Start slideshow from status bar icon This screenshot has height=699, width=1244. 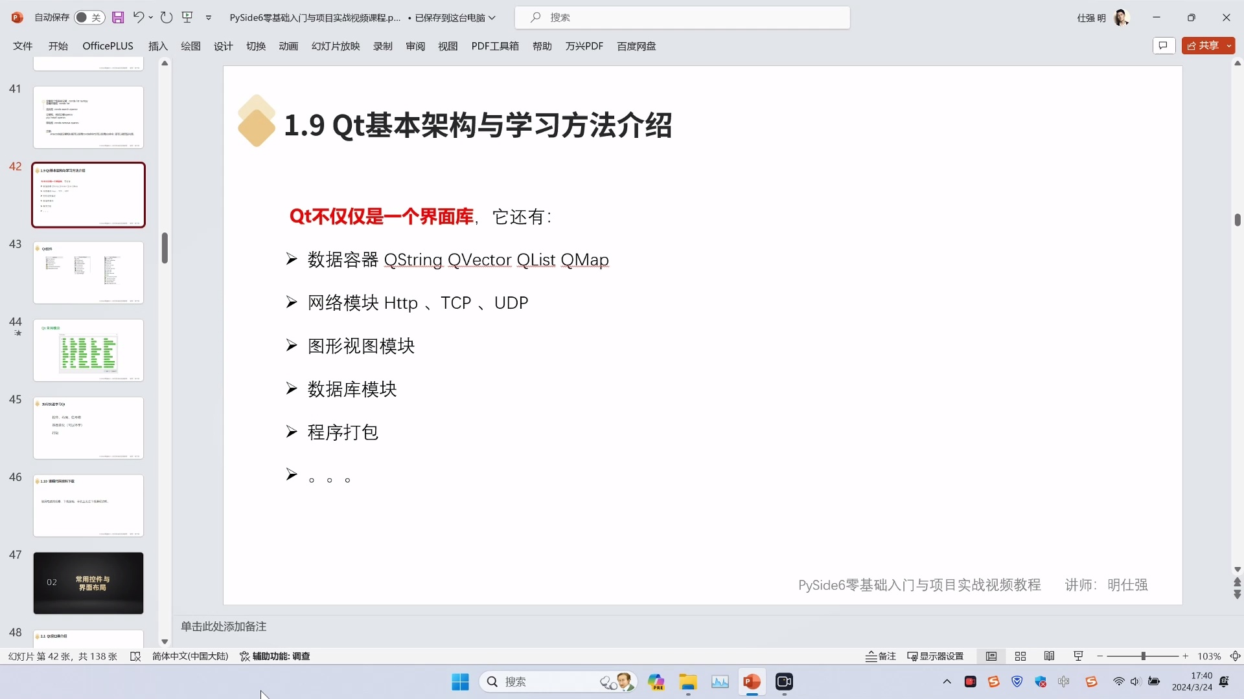1077,656
